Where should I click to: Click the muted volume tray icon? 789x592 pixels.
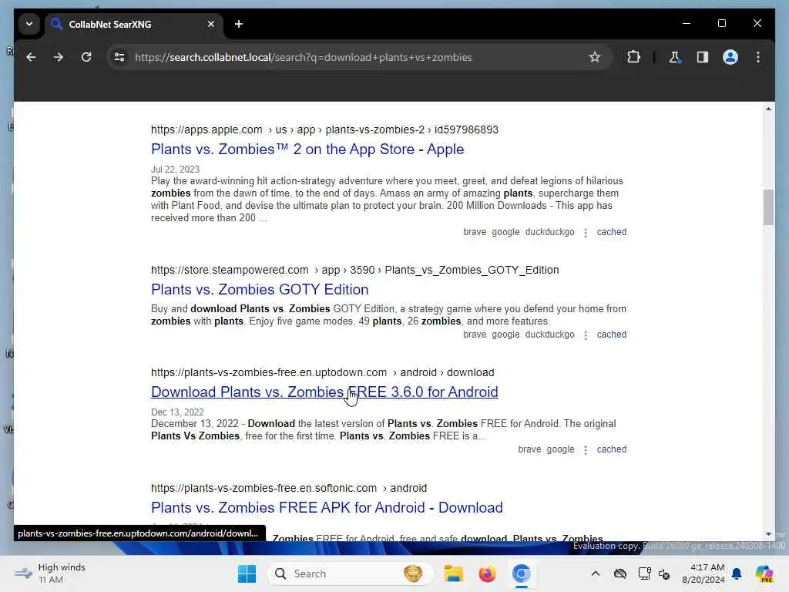tap(664, 573)
